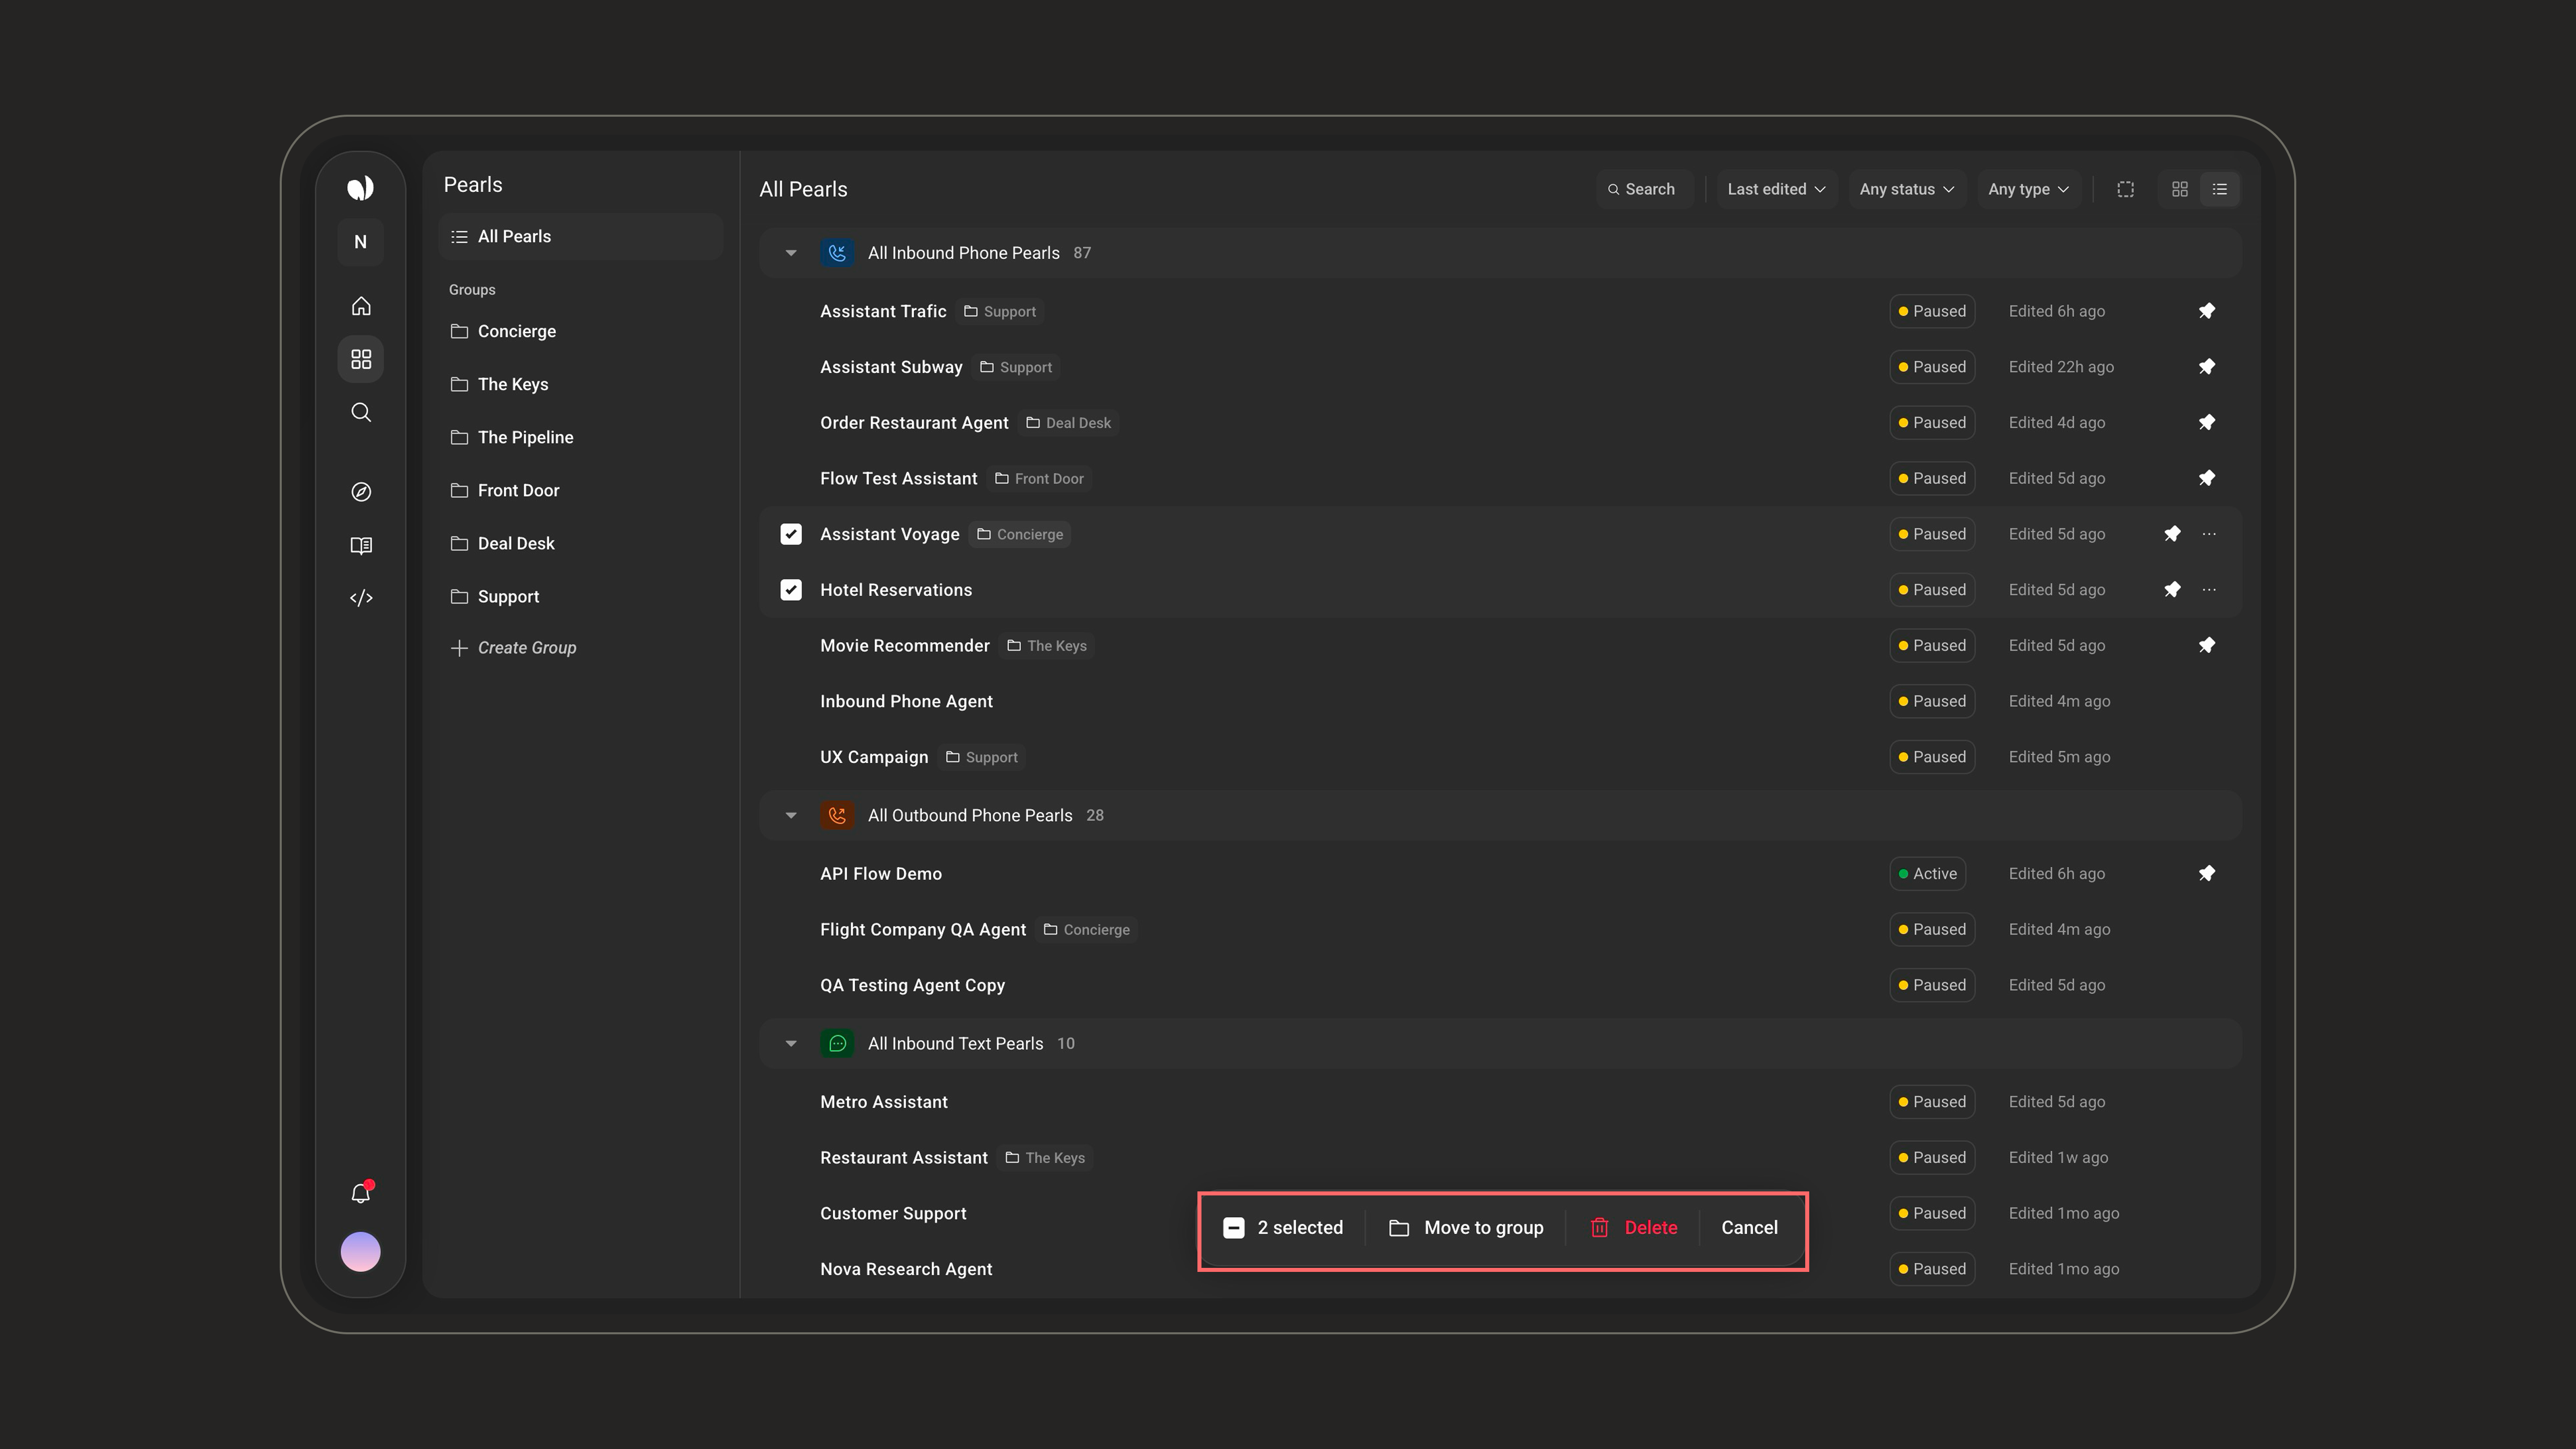The image size is (2576, 1449).
Task: Go to Home in the sidebar
Action: pyautogui.click(x=361, y=306)
